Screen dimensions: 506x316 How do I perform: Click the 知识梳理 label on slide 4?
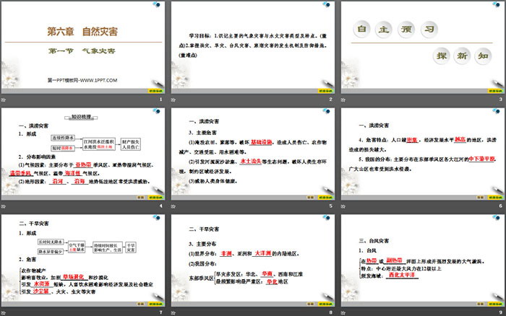click(83, 115)
